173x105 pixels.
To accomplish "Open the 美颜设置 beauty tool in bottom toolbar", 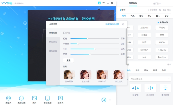I will [x=21, y=100].
